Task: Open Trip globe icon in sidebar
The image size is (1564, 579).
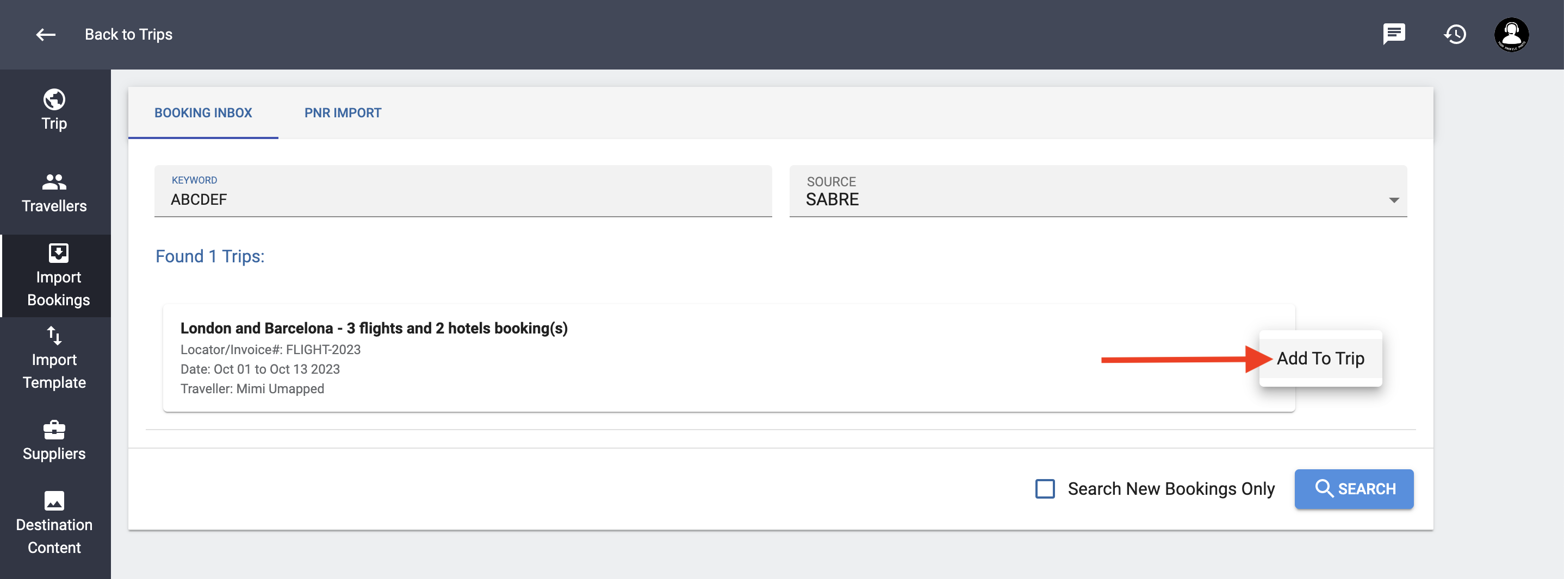Action: (x=54, y=99)
